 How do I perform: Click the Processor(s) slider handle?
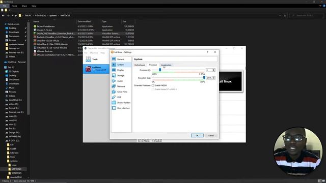pyautogui.click(x=160, y=70)
